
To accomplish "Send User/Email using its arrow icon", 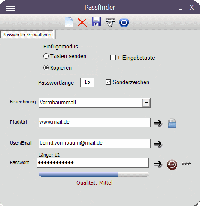I will click(158, 144).
